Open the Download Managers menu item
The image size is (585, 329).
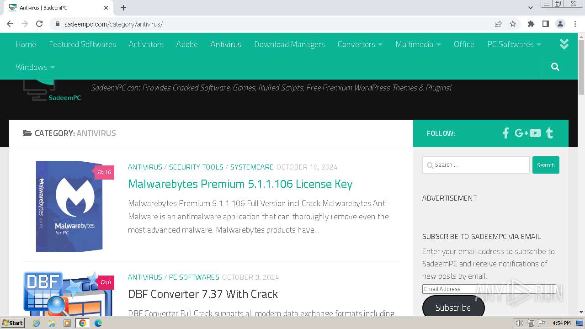tap(289, 44)
